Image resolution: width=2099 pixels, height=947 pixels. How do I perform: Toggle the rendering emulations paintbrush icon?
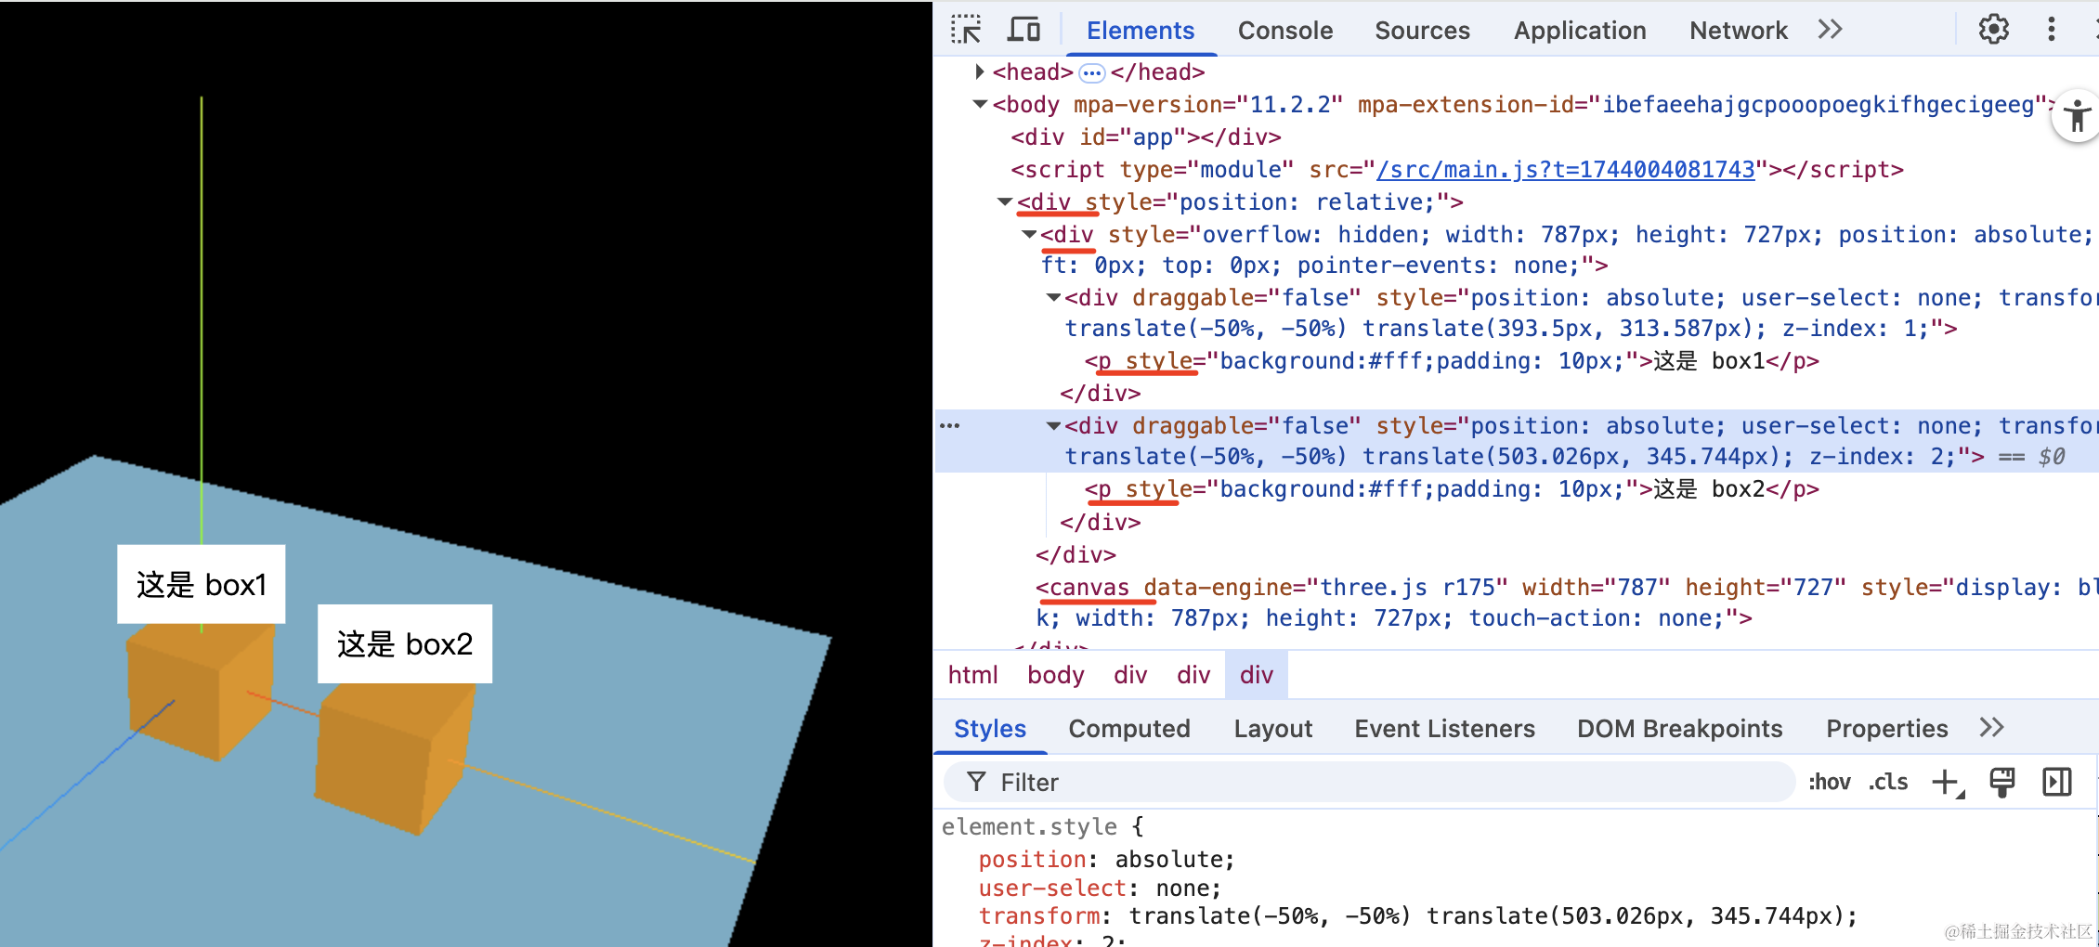2002,783
